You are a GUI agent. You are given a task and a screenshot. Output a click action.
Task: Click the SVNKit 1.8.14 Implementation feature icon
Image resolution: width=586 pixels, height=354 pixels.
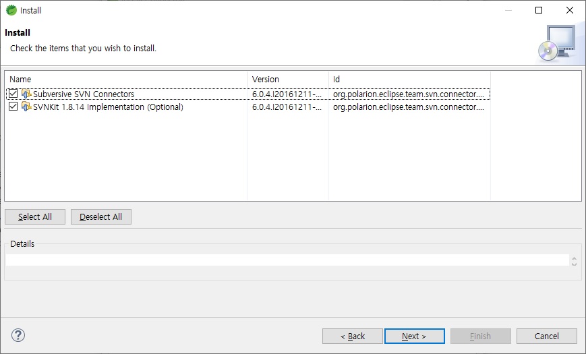coord(26,107)
